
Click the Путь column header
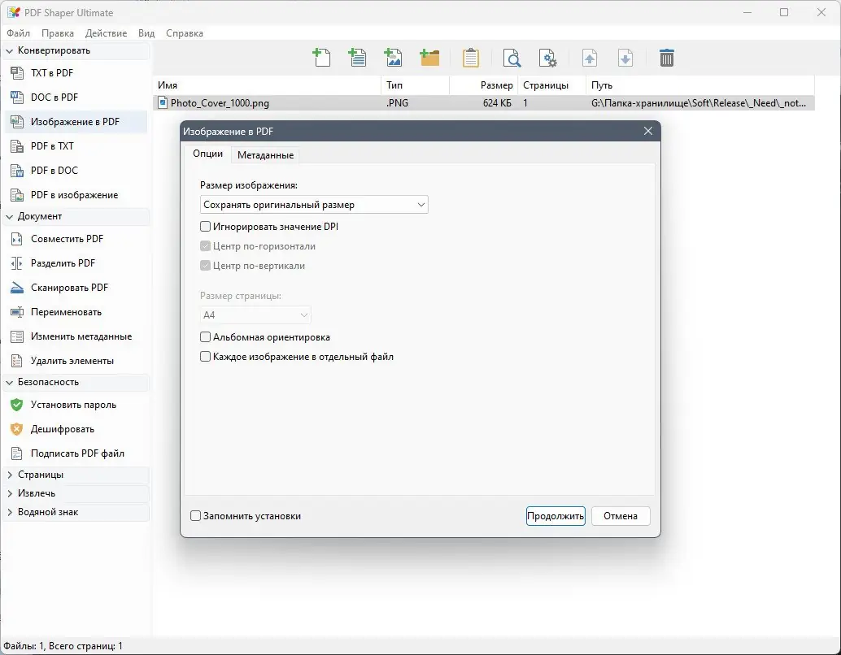click(x=700, y=85)
